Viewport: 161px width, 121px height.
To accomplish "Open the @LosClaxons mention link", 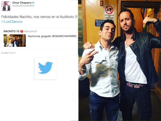I will tap(12, 21).
